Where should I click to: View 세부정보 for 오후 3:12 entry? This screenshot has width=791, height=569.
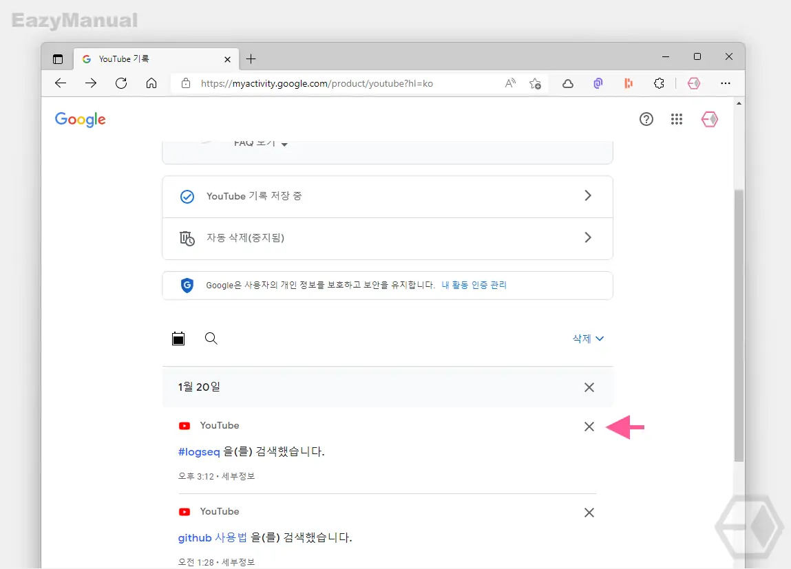pyautogui.click(x=239, y=476)
